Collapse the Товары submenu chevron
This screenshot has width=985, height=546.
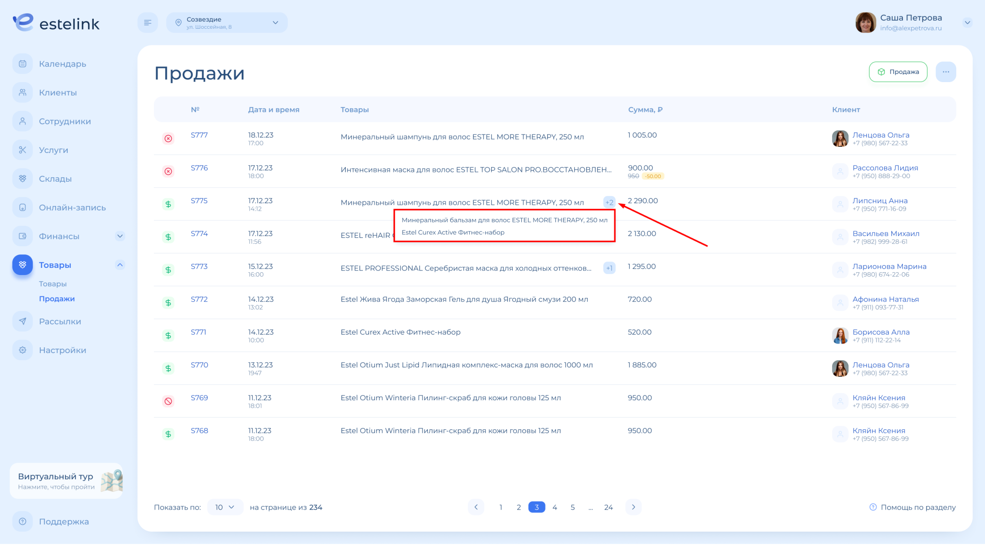(120, 265)
